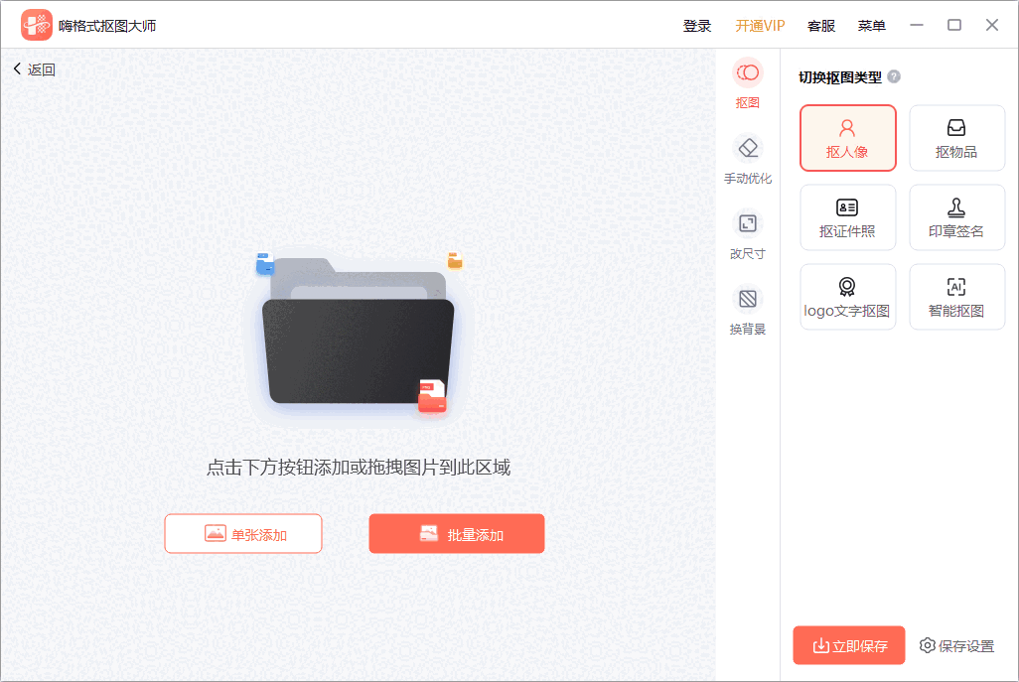Choose the 印章签名 seal and signature mode
This screenshot has height=682, width=1019.
pos(956,216)
